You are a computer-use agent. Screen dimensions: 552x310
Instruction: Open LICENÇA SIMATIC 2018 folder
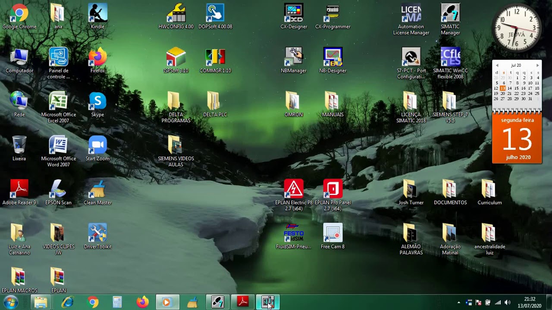click(x=411, y=107)
